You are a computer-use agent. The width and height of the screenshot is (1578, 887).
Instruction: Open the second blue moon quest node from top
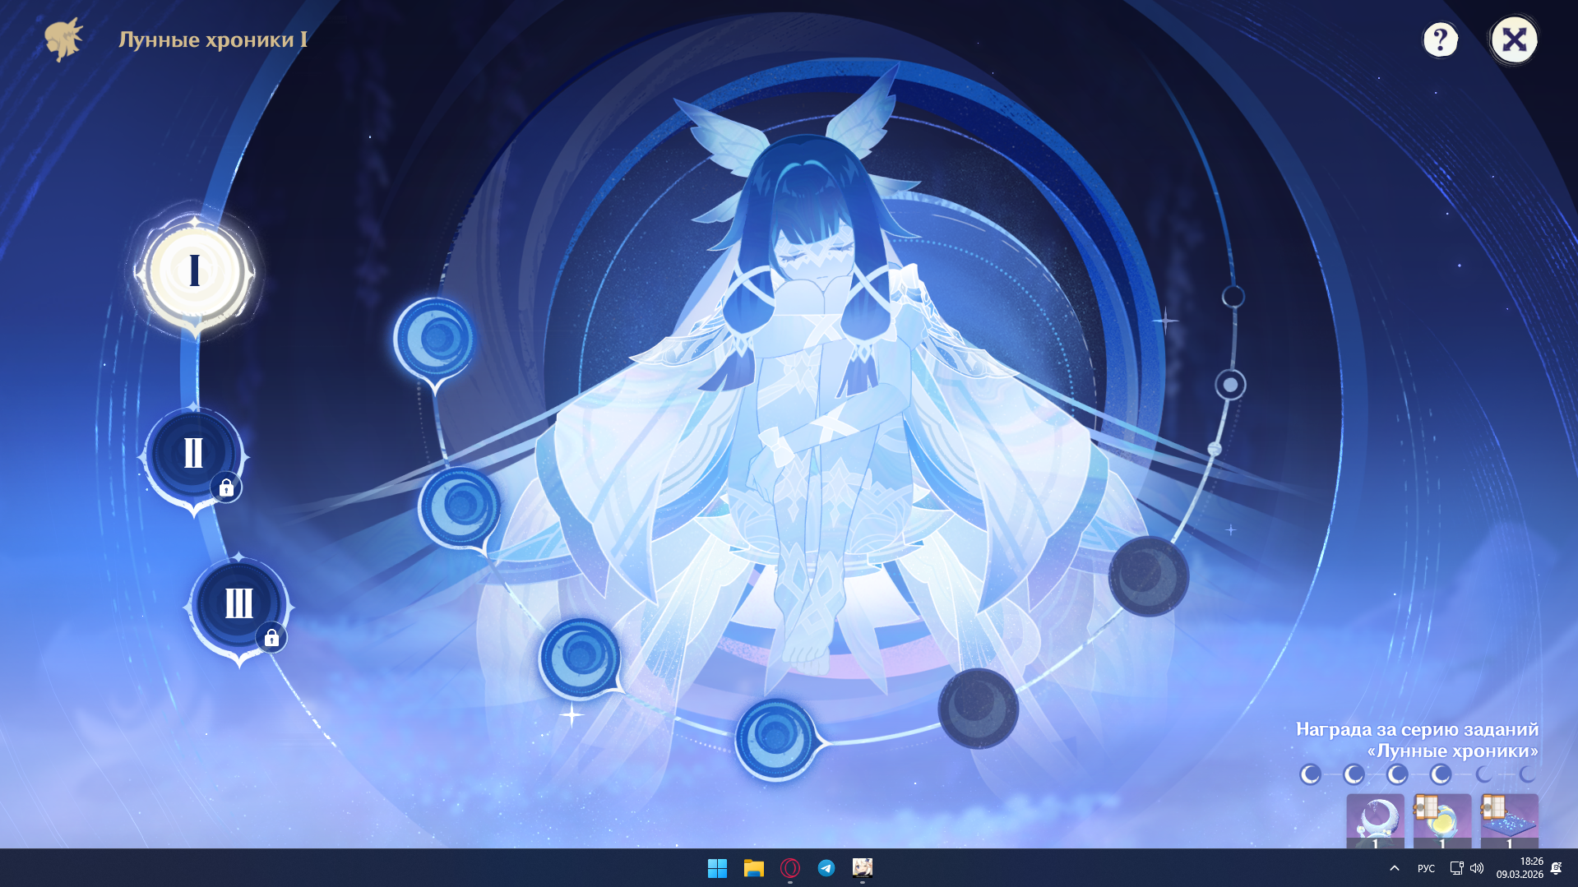point(460,506)
